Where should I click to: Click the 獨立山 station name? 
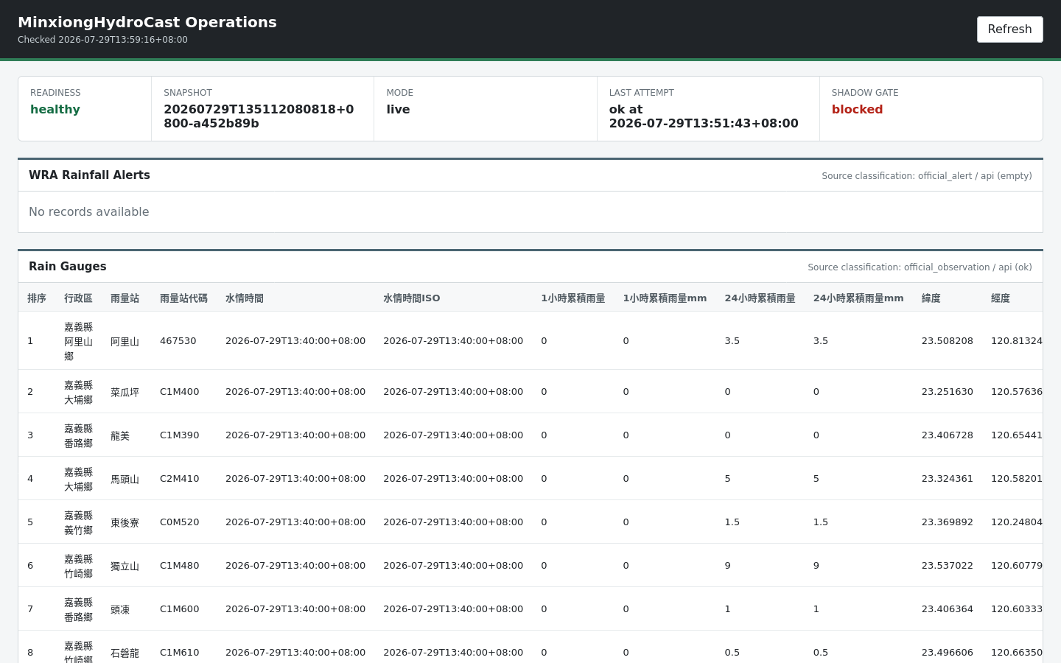[x=125, y=566]
